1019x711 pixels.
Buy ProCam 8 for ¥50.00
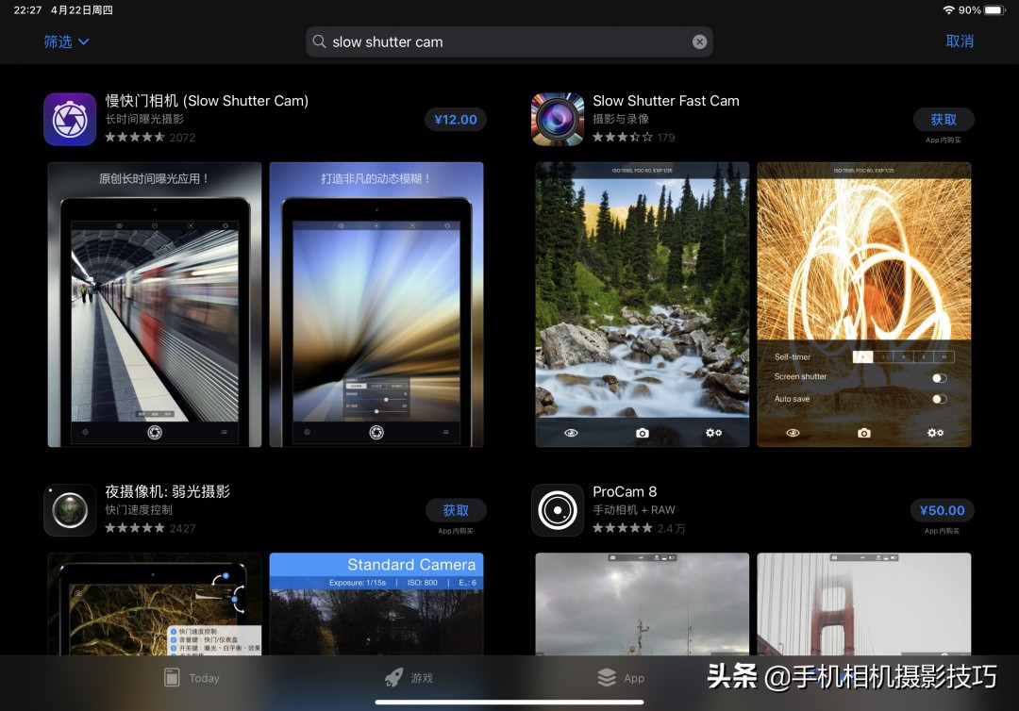(943, 510)
